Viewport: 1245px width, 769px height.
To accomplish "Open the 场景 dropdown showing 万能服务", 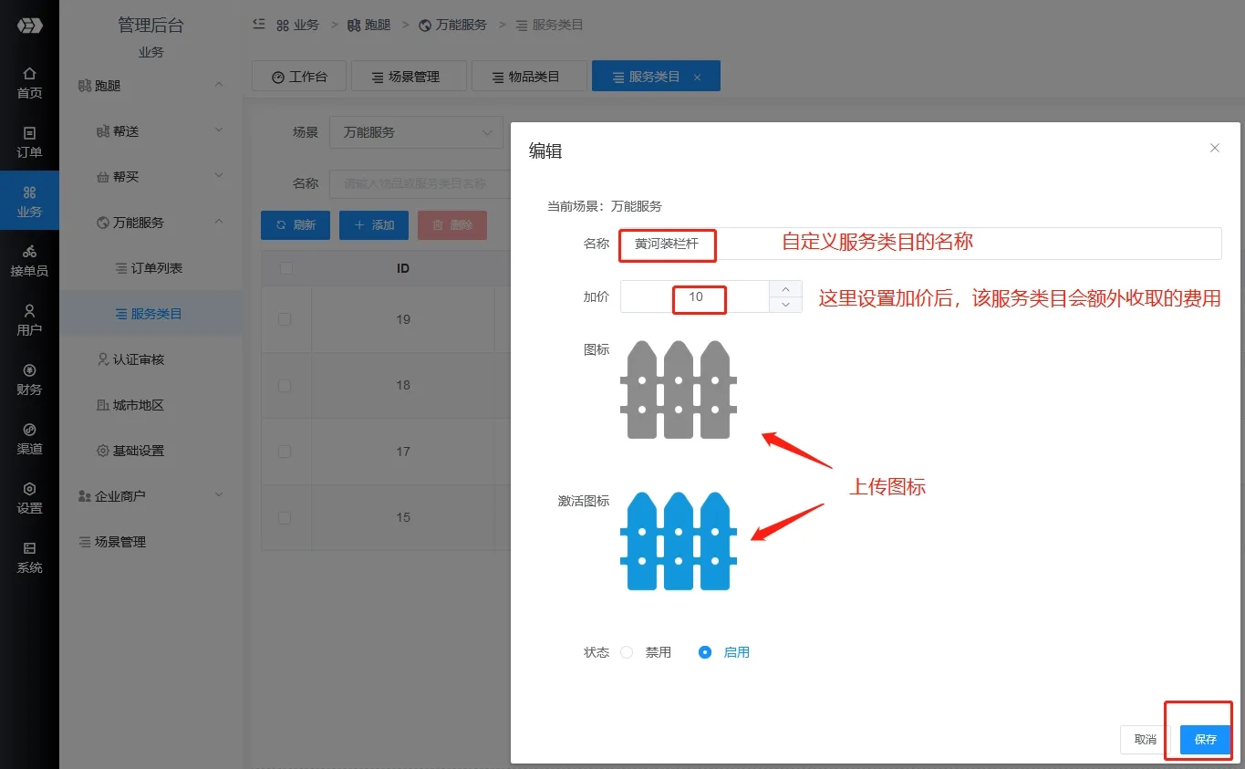I will click(x=416, y=132).
